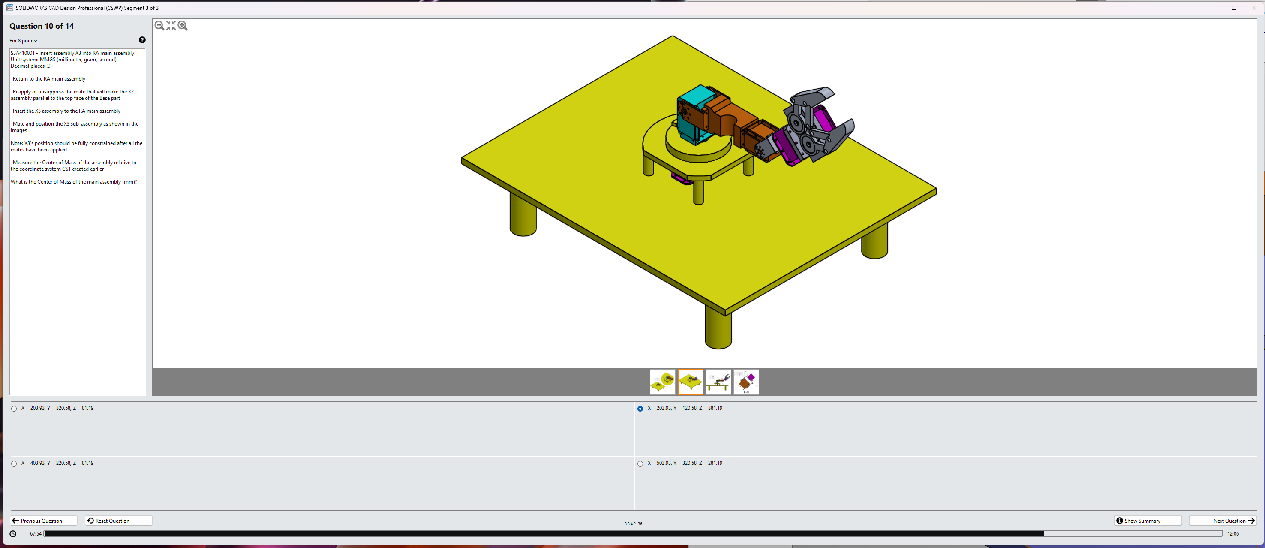Screen dimensions: 1265x548
Task: Maximize the exam window
Action: click(1234, 8)
